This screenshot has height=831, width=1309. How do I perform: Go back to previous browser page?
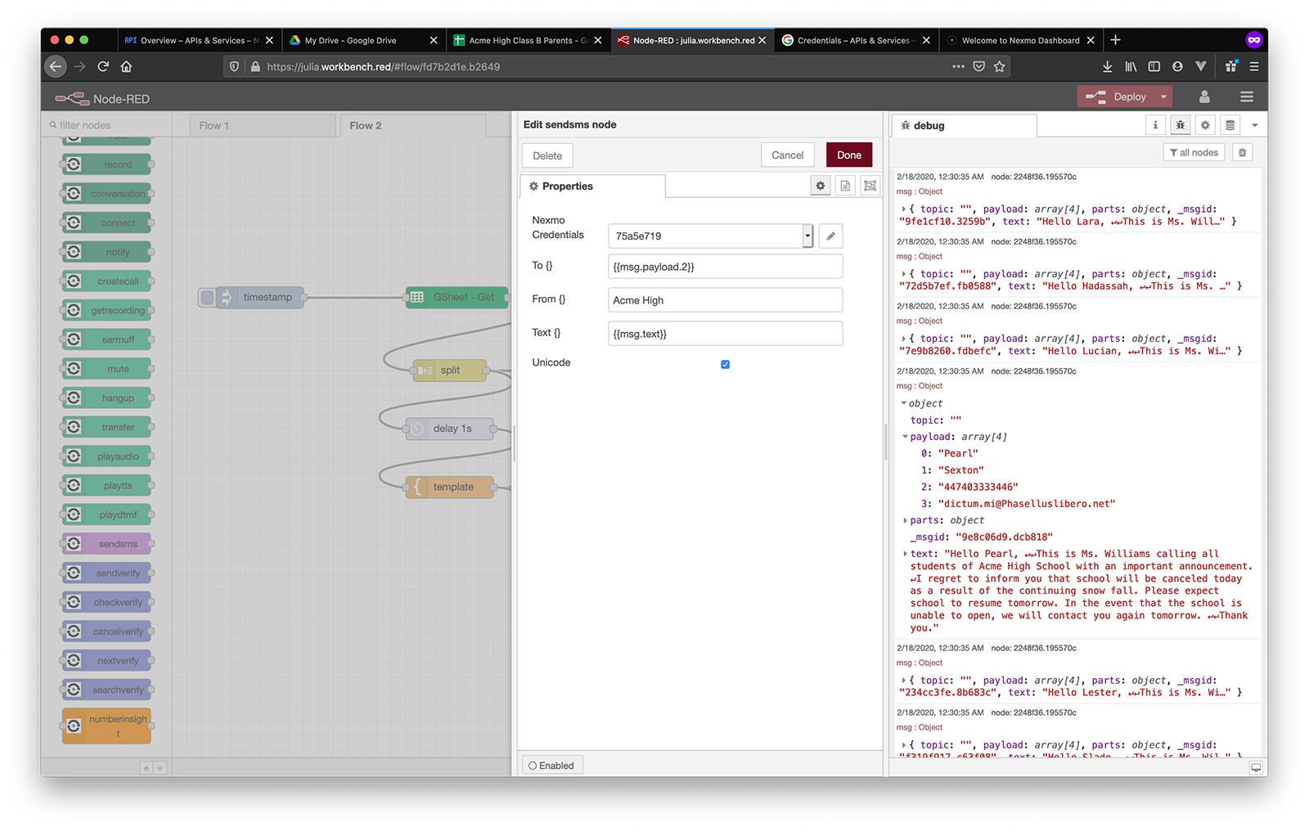(56, 66)
